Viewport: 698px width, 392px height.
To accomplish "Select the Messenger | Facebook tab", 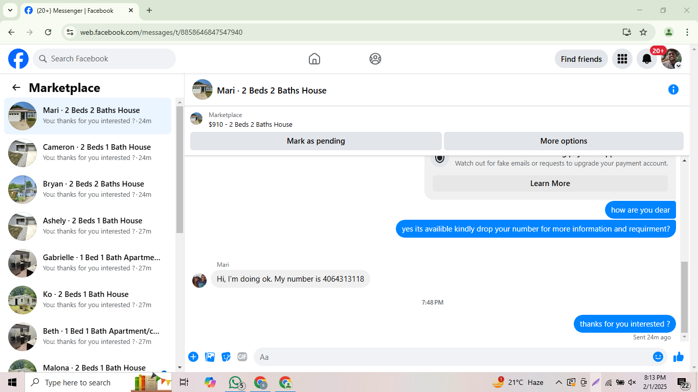I will click(79, 10).
